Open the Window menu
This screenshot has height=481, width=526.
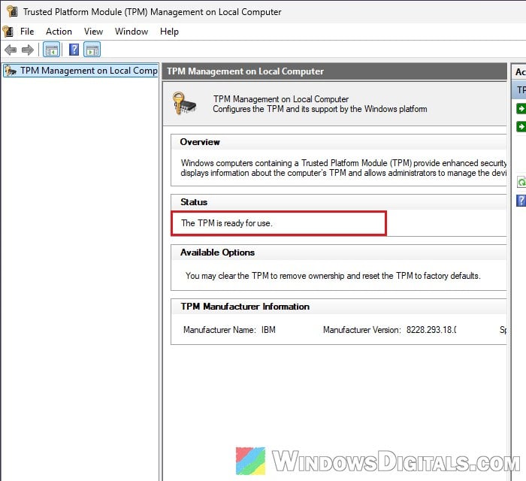131,32
